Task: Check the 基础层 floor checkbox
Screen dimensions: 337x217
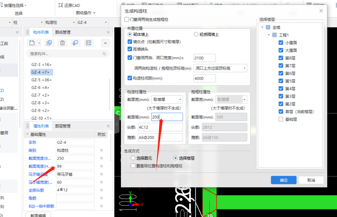Action: click(x=281, y=119)
